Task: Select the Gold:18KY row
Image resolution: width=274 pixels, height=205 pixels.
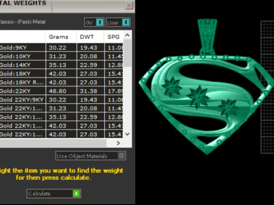Action: tap(61, 73)
